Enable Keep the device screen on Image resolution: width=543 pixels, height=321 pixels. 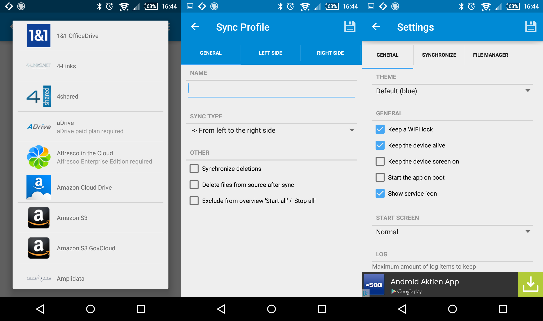pos(380,161)
